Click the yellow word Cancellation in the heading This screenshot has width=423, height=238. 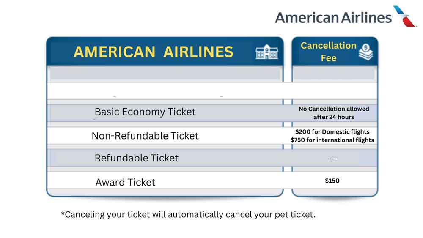click(328, 46)
